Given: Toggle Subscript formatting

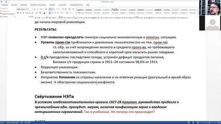Looking at the screenshot, I should coord(30,13).
